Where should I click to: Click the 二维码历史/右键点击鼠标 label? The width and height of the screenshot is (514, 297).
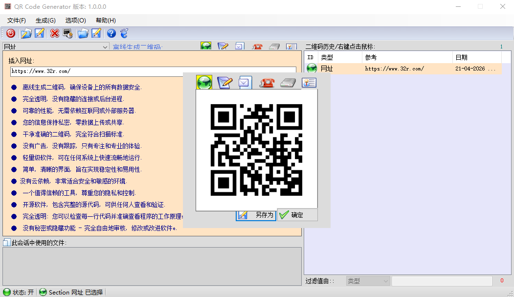[340, 46]
